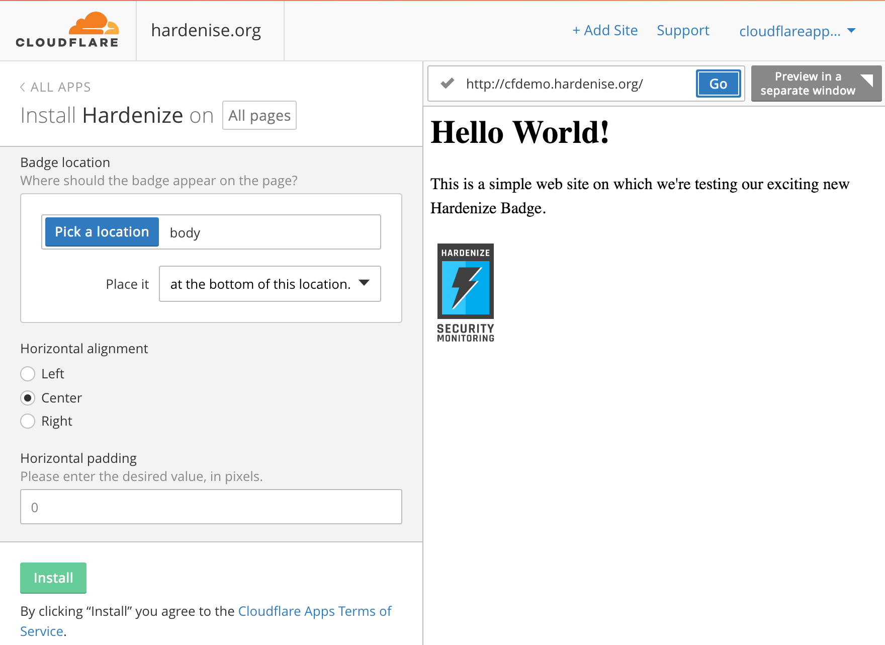Click the 'This is a simple web site' paragraph
Screen dimensions: 885x645
[640, 196]
